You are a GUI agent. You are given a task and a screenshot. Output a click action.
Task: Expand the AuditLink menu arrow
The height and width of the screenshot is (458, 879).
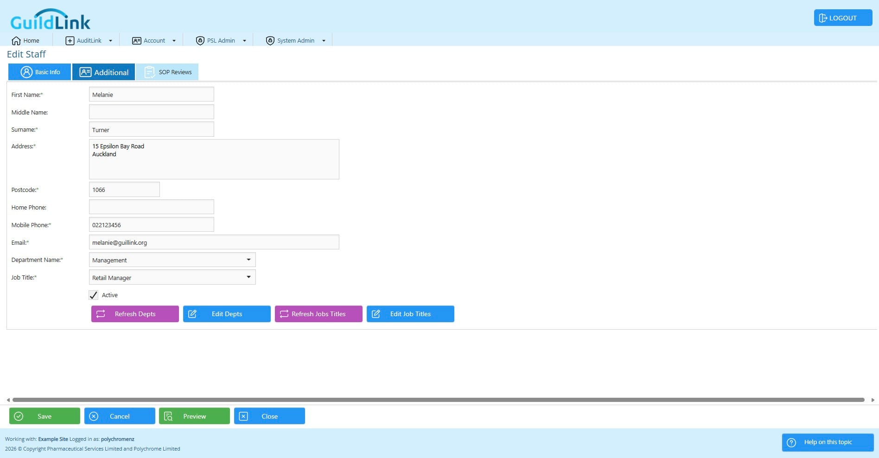110,41
